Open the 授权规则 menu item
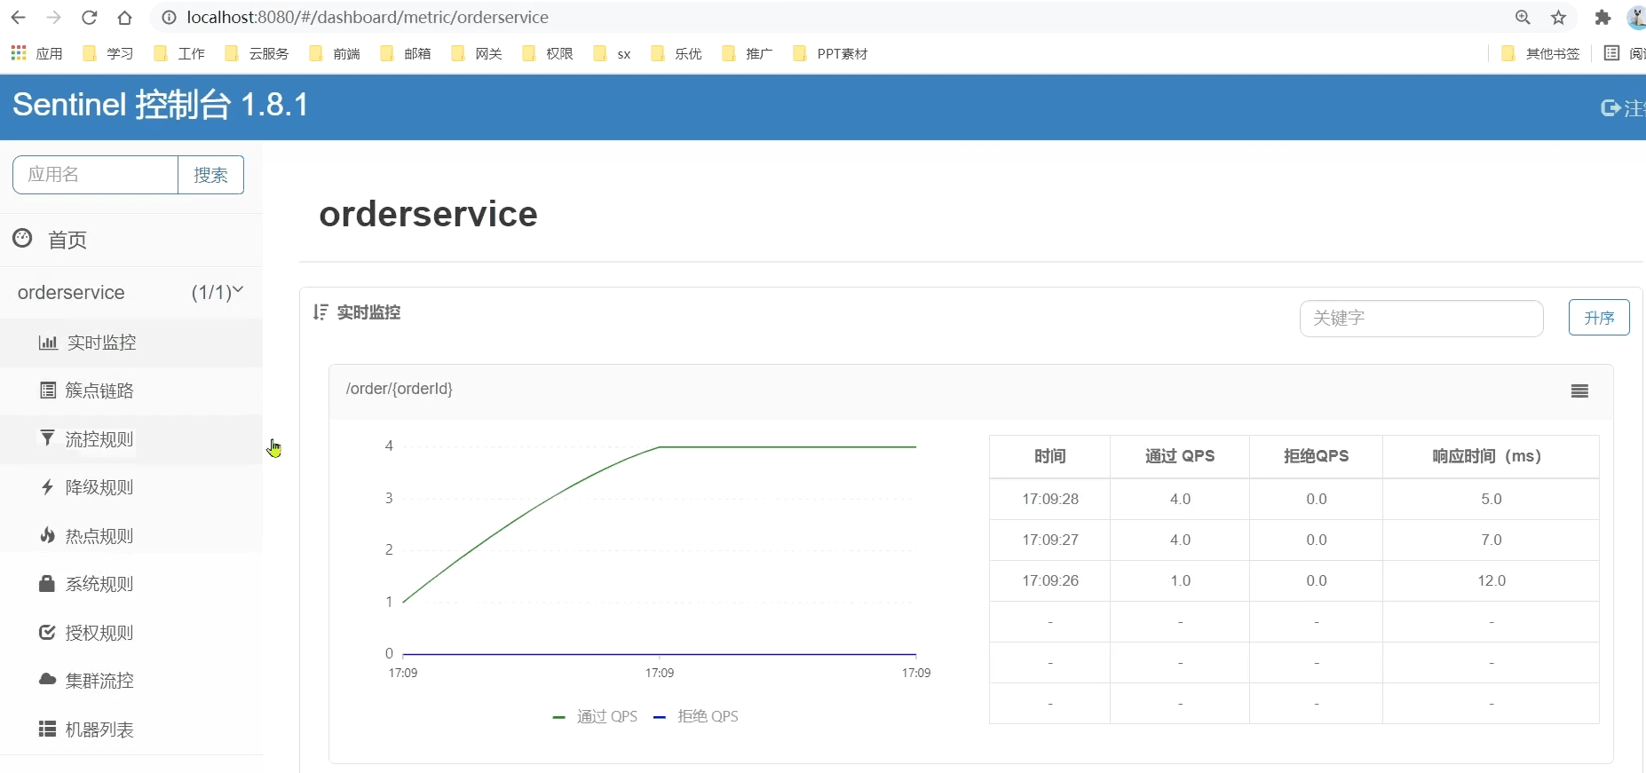 (x=99, y=633)
